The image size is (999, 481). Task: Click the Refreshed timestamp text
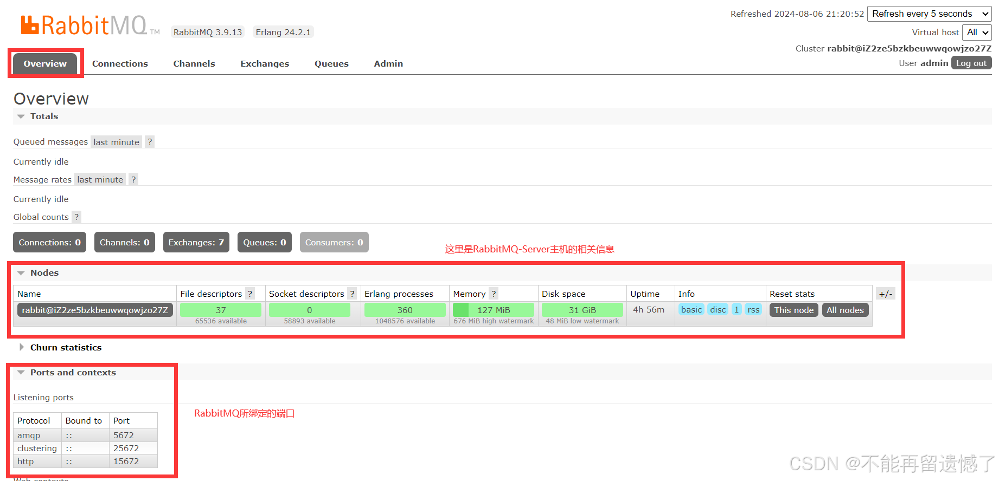[797, 14]
